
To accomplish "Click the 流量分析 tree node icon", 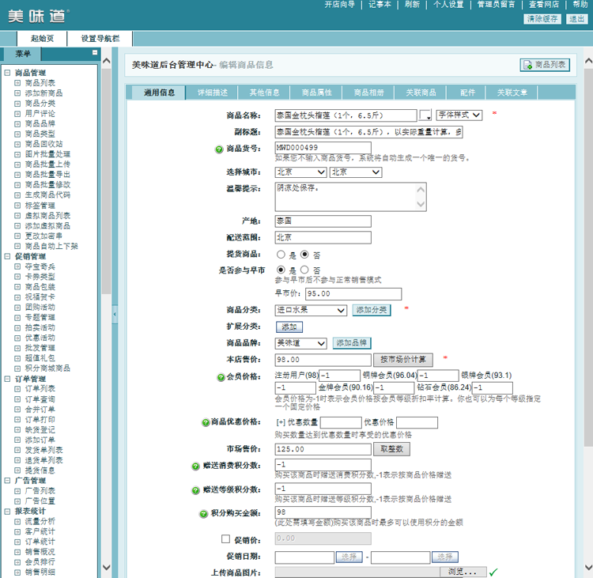I will point(17,522).
